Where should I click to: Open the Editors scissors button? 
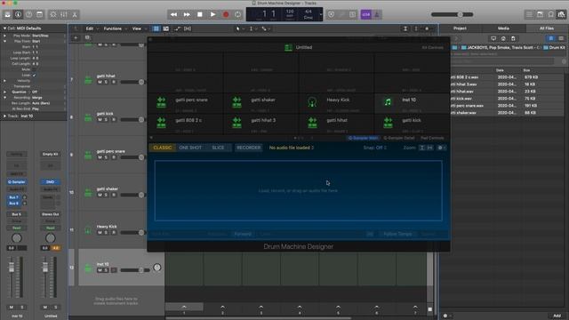(75, 14)
